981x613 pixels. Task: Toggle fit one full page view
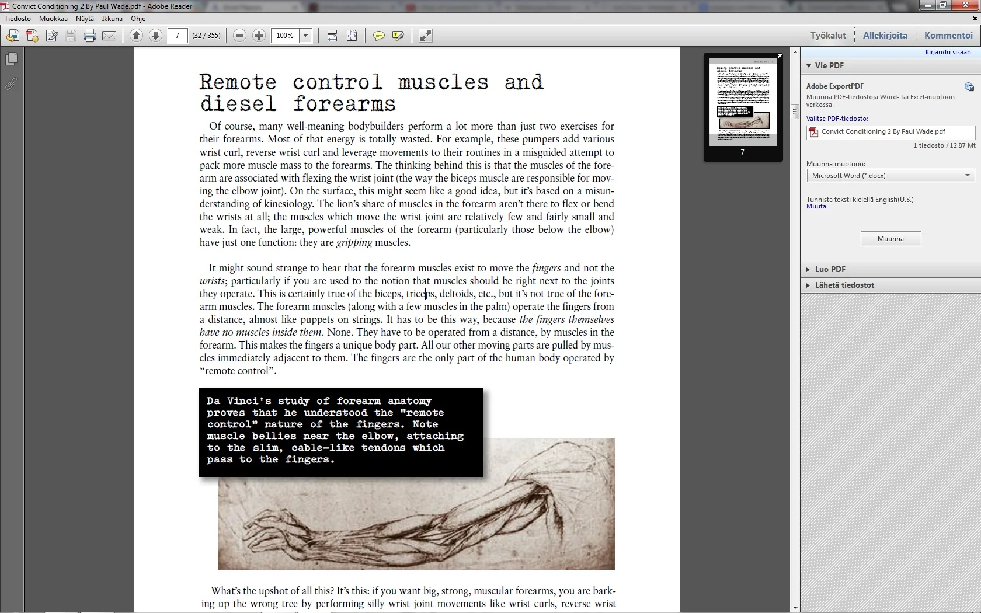click(352, 36)
